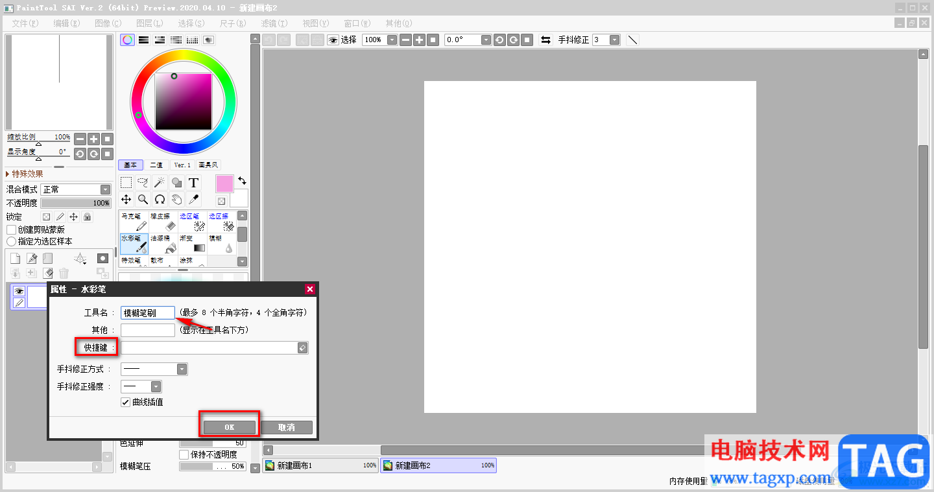This screenshot has height=492, width=934.
Task: Switch to the 新建画布1 canvas tab
Action: click(x=321, y=465)
